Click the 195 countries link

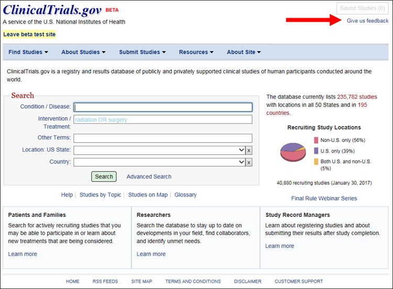[x=317, y=109]
